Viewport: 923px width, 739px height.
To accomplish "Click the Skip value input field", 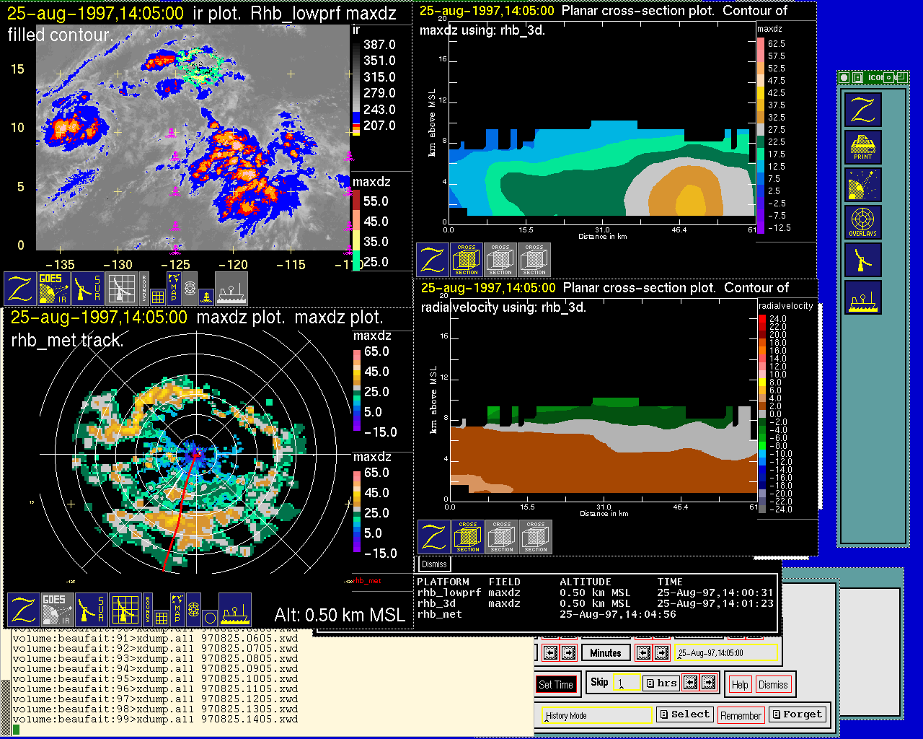I will point(626,683).
